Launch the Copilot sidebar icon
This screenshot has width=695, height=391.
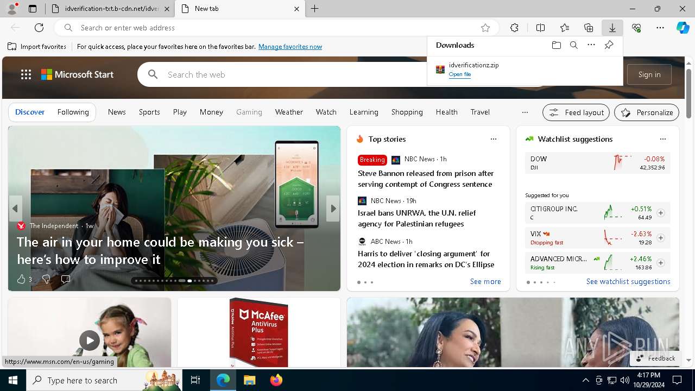683,28
